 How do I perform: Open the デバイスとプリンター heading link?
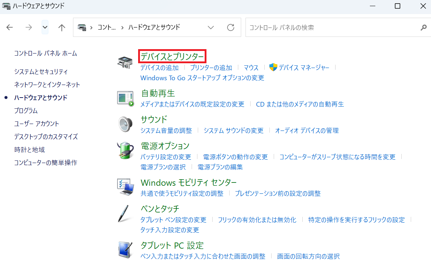tap(172, 57)
